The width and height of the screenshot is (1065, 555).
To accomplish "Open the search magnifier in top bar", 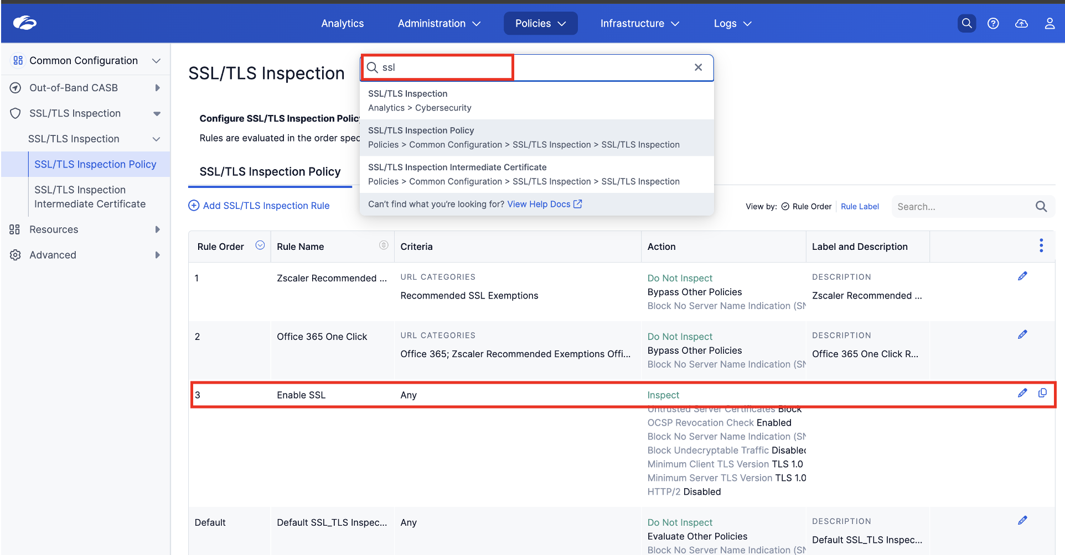I will pyautogui.click(x=966, y=23).
